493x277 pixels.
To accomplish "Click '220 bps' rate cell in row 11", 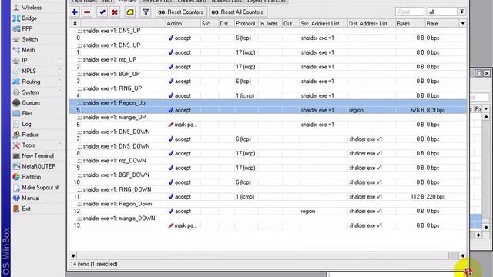I will pos(436,197).
